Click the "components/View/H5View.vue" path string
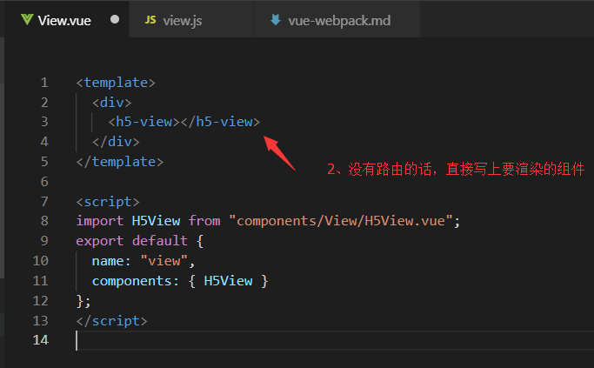The height and width of the screenshot is (368, 594). click(341, 221)
